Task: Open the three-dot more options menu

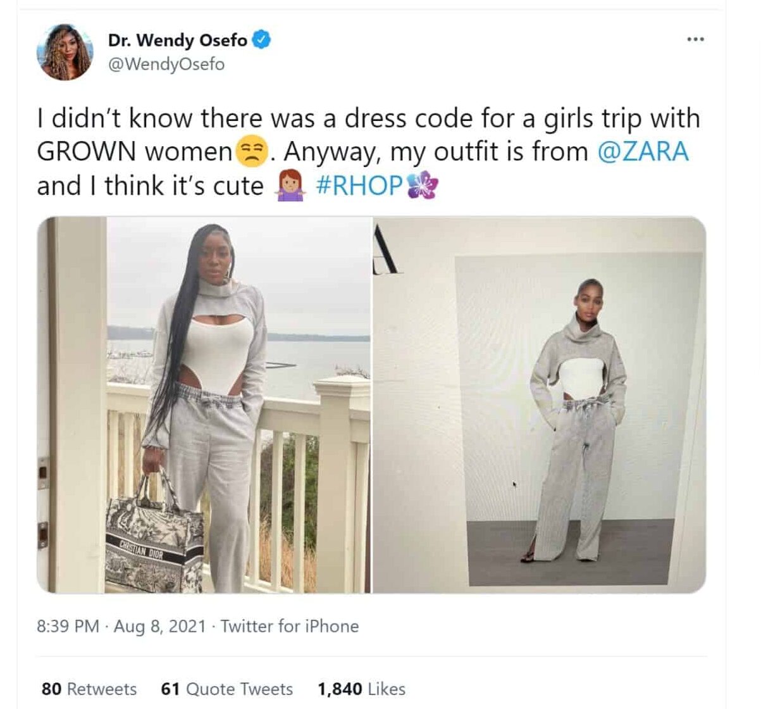Action: click(x=695, y=40)
